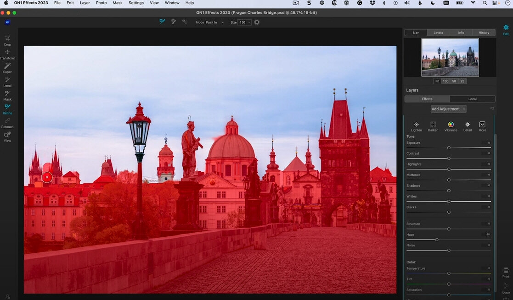This screenshot has height=300, width=513.
Task: Switch to the Levels tab
Action: (438, 33)
